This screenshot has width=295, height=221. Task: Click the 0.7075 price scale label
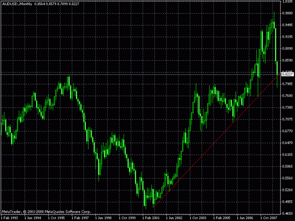pyautogui.click(x=287, y=119)
